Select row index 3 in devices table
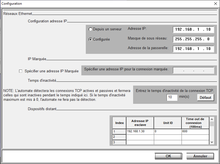The image size is (220, 164). coord(119,142)
